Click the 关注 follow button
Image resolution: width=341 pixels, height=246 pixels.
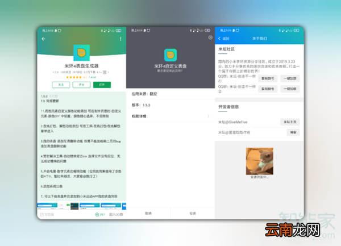coord(61,85)
